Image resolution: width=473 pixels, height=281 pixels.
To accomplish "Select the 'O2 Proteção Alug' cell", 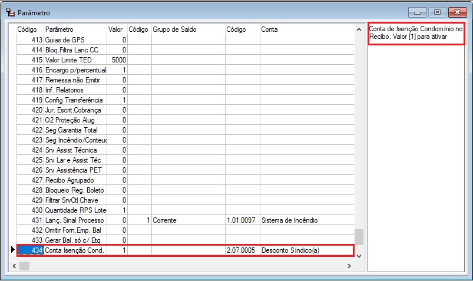I will (x=75, y=120).
